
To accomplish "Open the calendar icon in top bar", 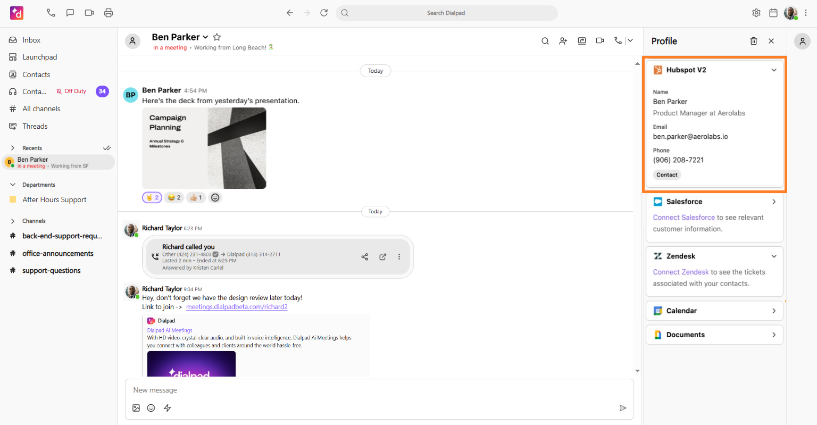I will (773, 13).
